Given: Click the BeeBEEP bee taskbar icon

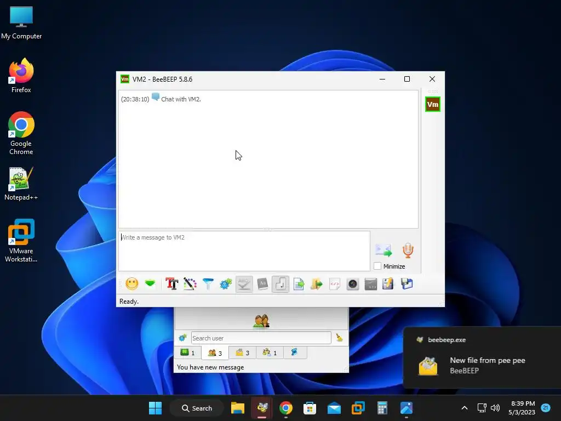Looking at the screenshot, I should tap(262, 408).
